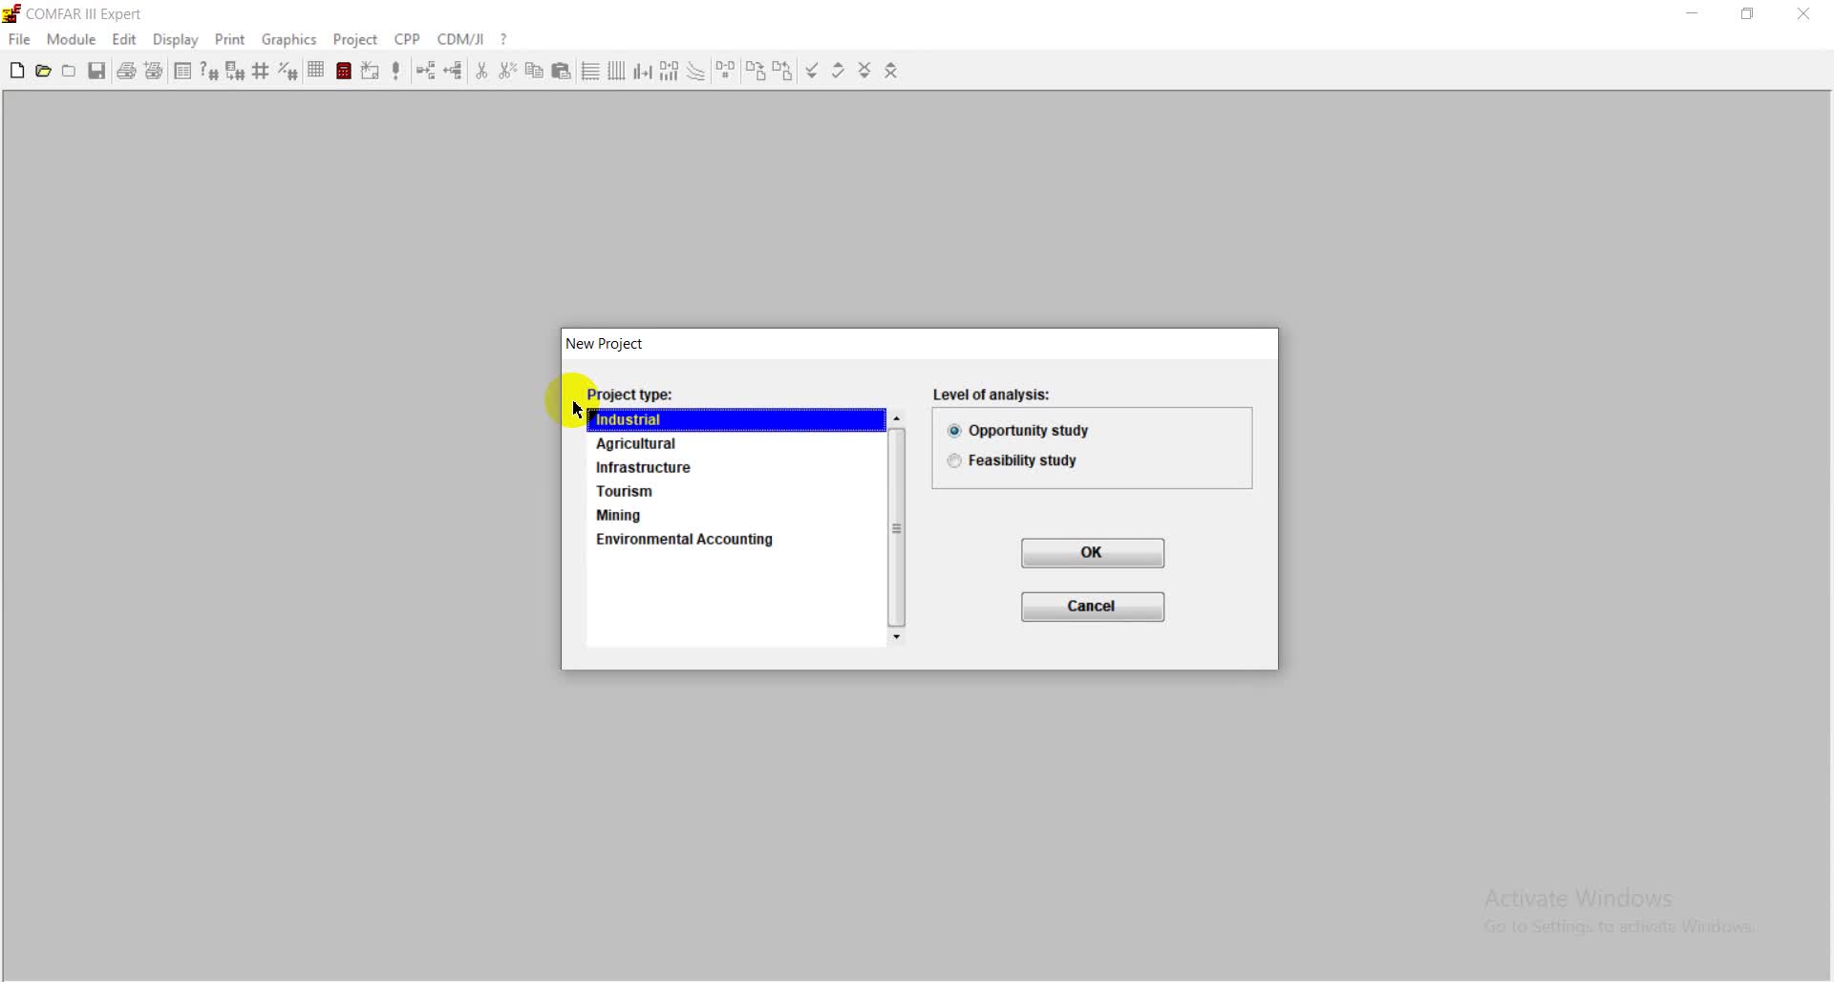Click the first printer icon in toolbar
This screenshot has width=1834, height=982.
pos(126,71)
